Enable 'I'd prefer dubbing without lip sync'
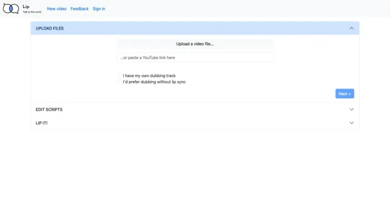The height and width of the screenshot is (220, 390). tap(120, 82)
